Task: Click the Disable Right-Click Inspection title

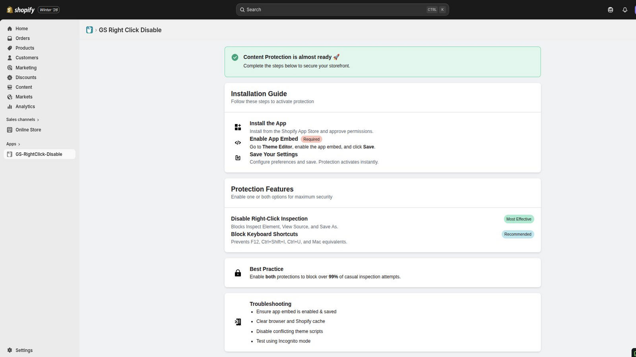Action: pyautogui.click(x=269, y=219)
